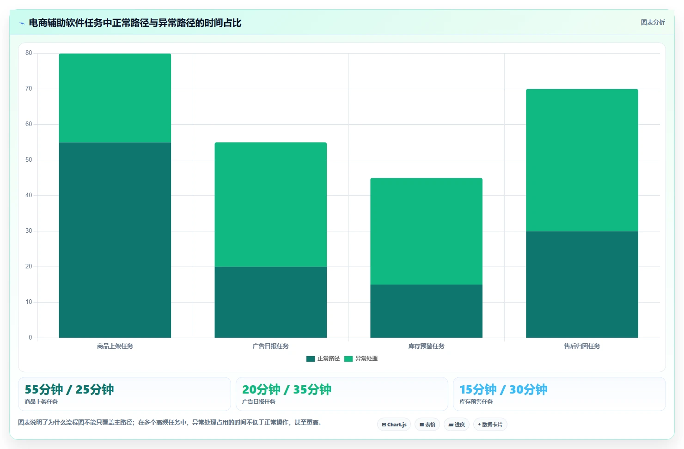Open the 15分钟 / 30分钟 stat card
The image size is (684, 449).
coord(559,394)
